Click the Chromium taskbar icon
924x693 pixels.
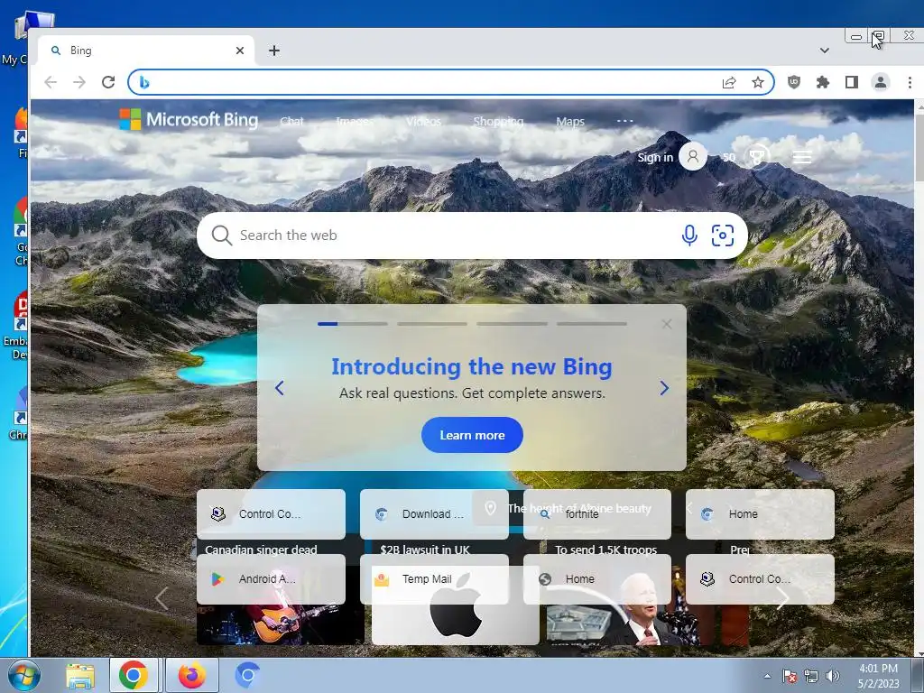click(x=247, y=676)
